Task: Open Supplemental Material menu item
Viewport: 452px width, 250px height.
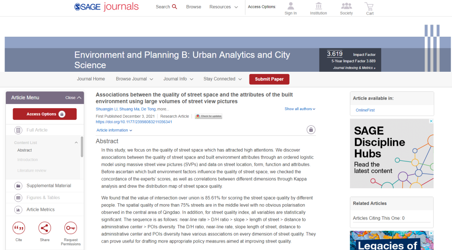Action: pos(49,186)
